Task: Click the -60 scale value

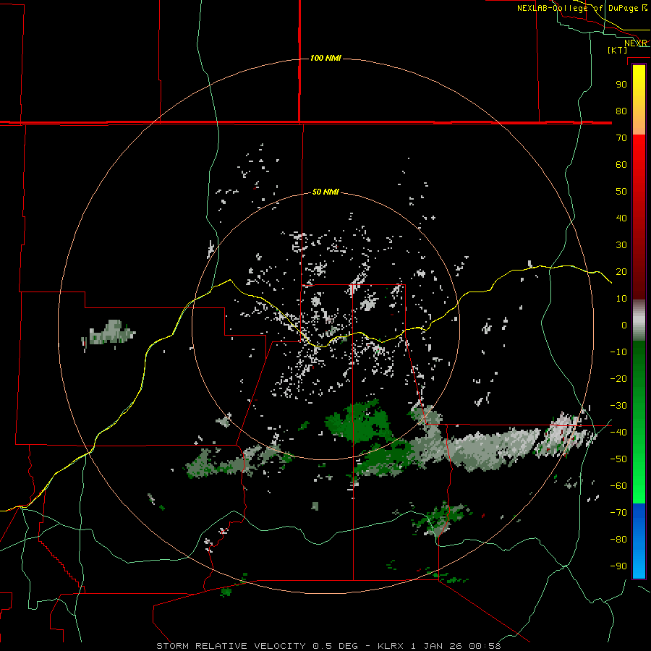Action: 618,486
